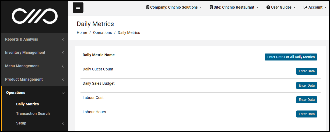Viewport: 330px width, 132px height.
Task: Expand the Product Management section
Action: pos(34,80)
